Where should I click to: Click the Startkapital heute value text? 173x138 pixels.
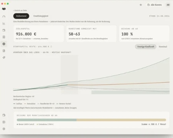coord(31,46)
